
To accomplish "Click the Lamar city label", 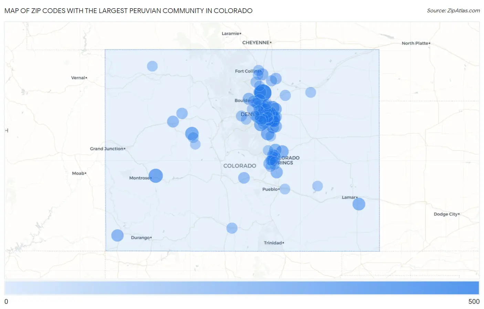I will point(349,197).
